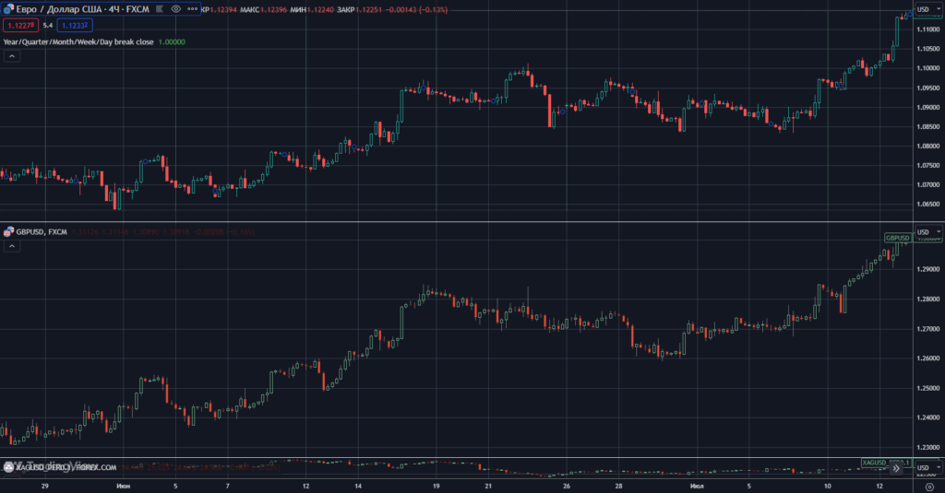This screenshot has width=945, height=493.
Task: Collapse the legend in the EUR/USD pane
Action: pyautogui.click(x=12, y=56)
